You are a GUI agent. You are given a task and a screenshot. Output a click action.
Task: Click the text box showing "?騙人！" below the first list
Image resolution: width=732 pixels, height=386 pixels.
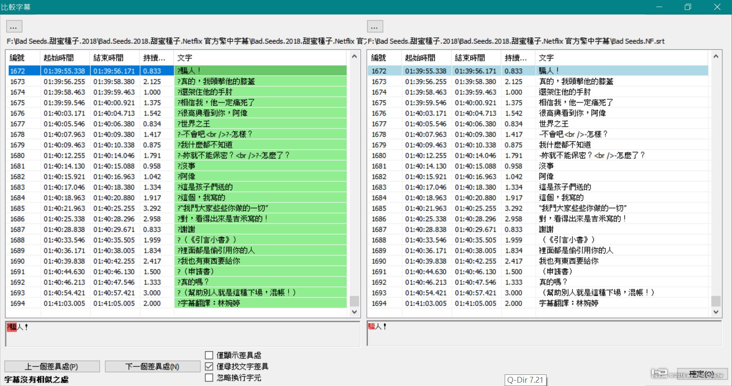point(183,334)
